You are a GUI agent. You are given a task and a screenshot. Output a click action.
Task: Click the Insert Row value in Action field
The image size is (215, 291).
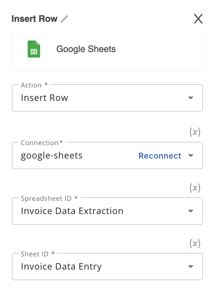(45, 98)
